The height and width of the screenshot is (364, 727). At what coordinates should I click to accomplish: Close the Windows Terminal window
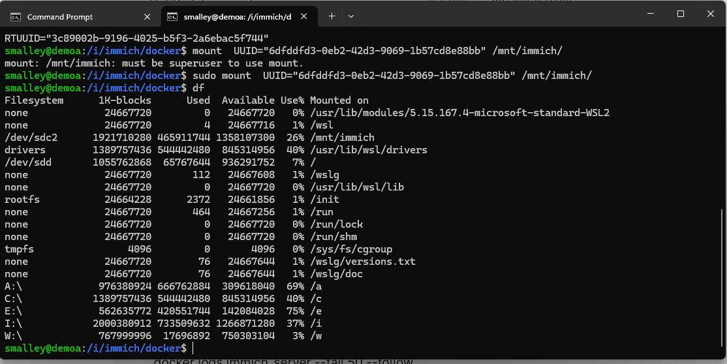710,14
